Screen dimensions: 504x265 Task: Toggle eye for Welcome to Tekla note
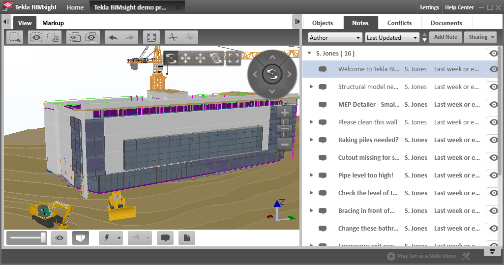(493, 69)
